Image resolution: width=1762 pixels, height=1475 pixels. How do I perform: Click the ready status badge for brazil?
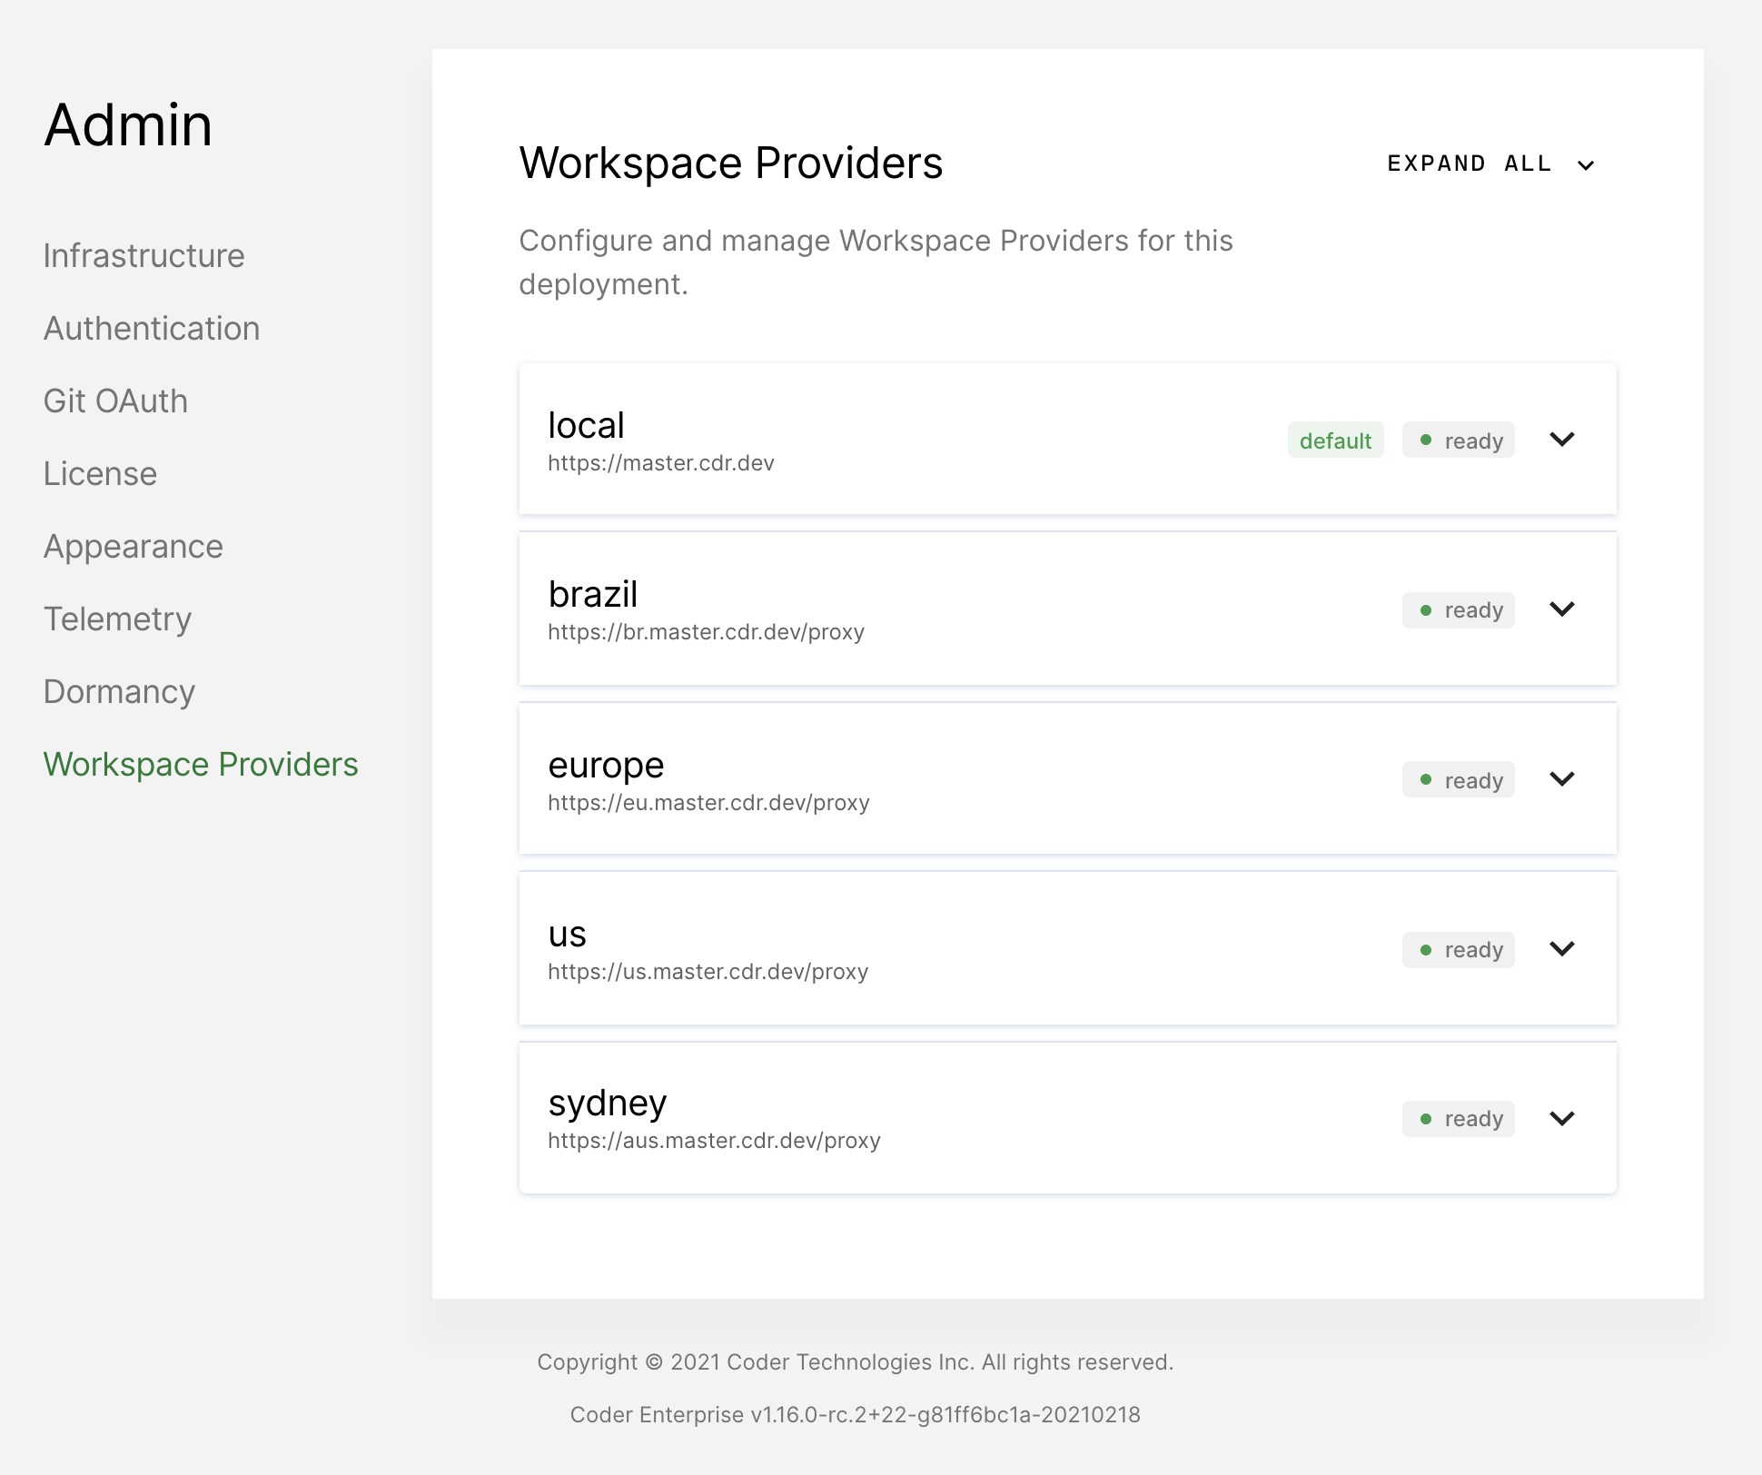[x=1459, y=609]
